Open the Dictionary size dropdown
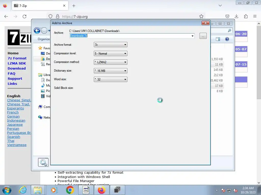Screen dimensions: 261x195 (111, 71)
